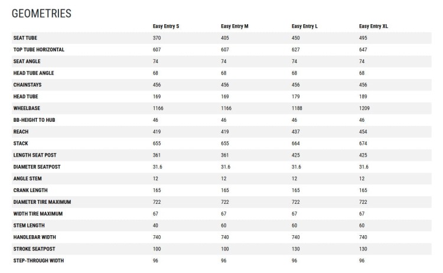This screenshot has width=443, height=273.
Task: Click the WHEELBASE row label
Action: [27, 108]
